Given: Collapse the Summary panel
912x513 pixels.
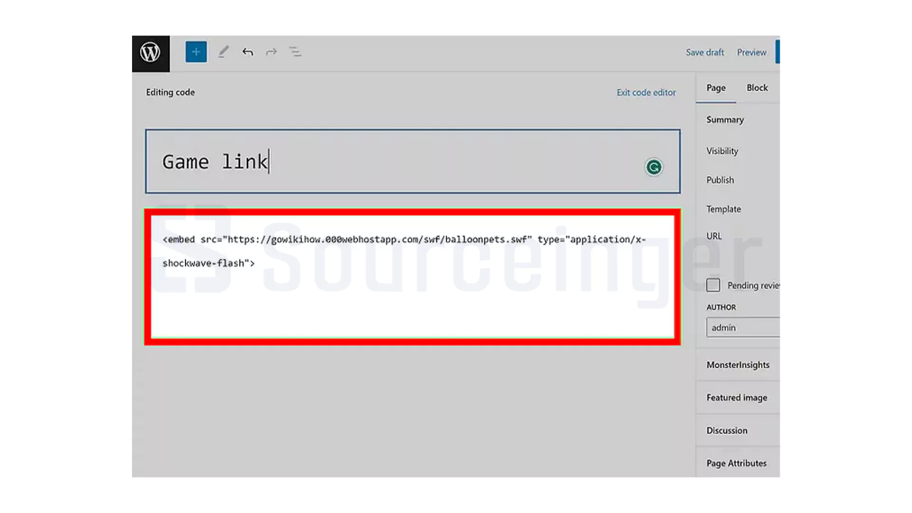Looking at the screenshot, I should [x=725, y=120].
